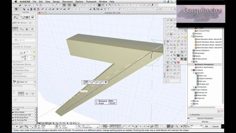
Task: Click the save icon in floating palette
Action: point(171,20)
